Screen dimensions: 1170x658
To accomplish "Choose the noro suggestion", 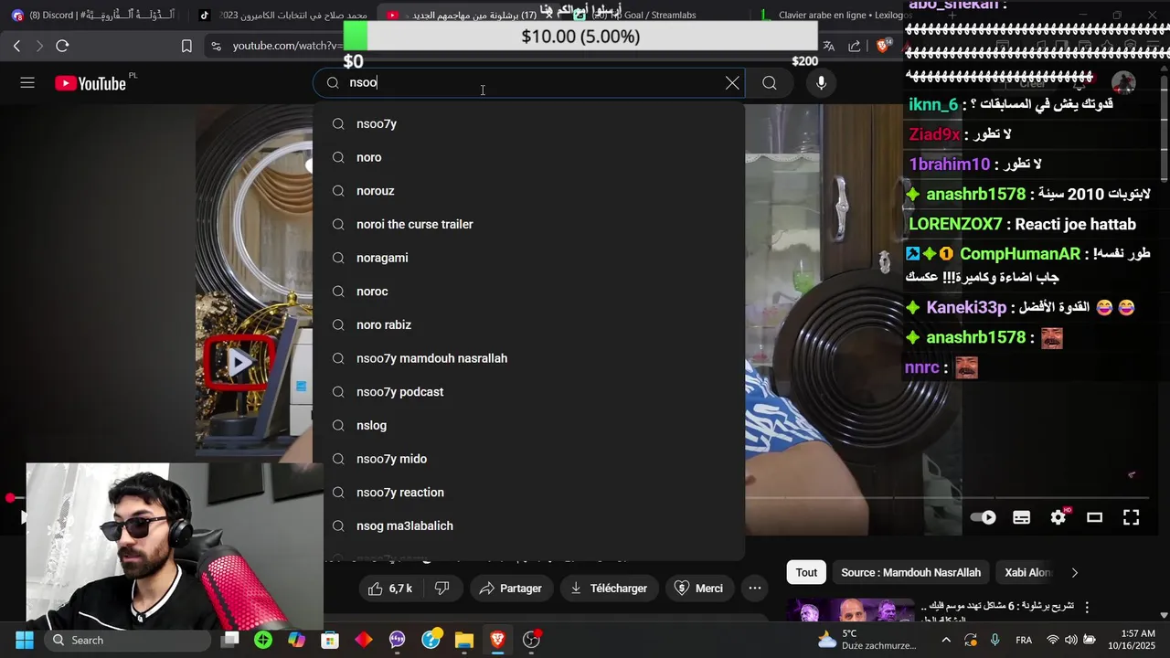I will [x=528, y=157].
